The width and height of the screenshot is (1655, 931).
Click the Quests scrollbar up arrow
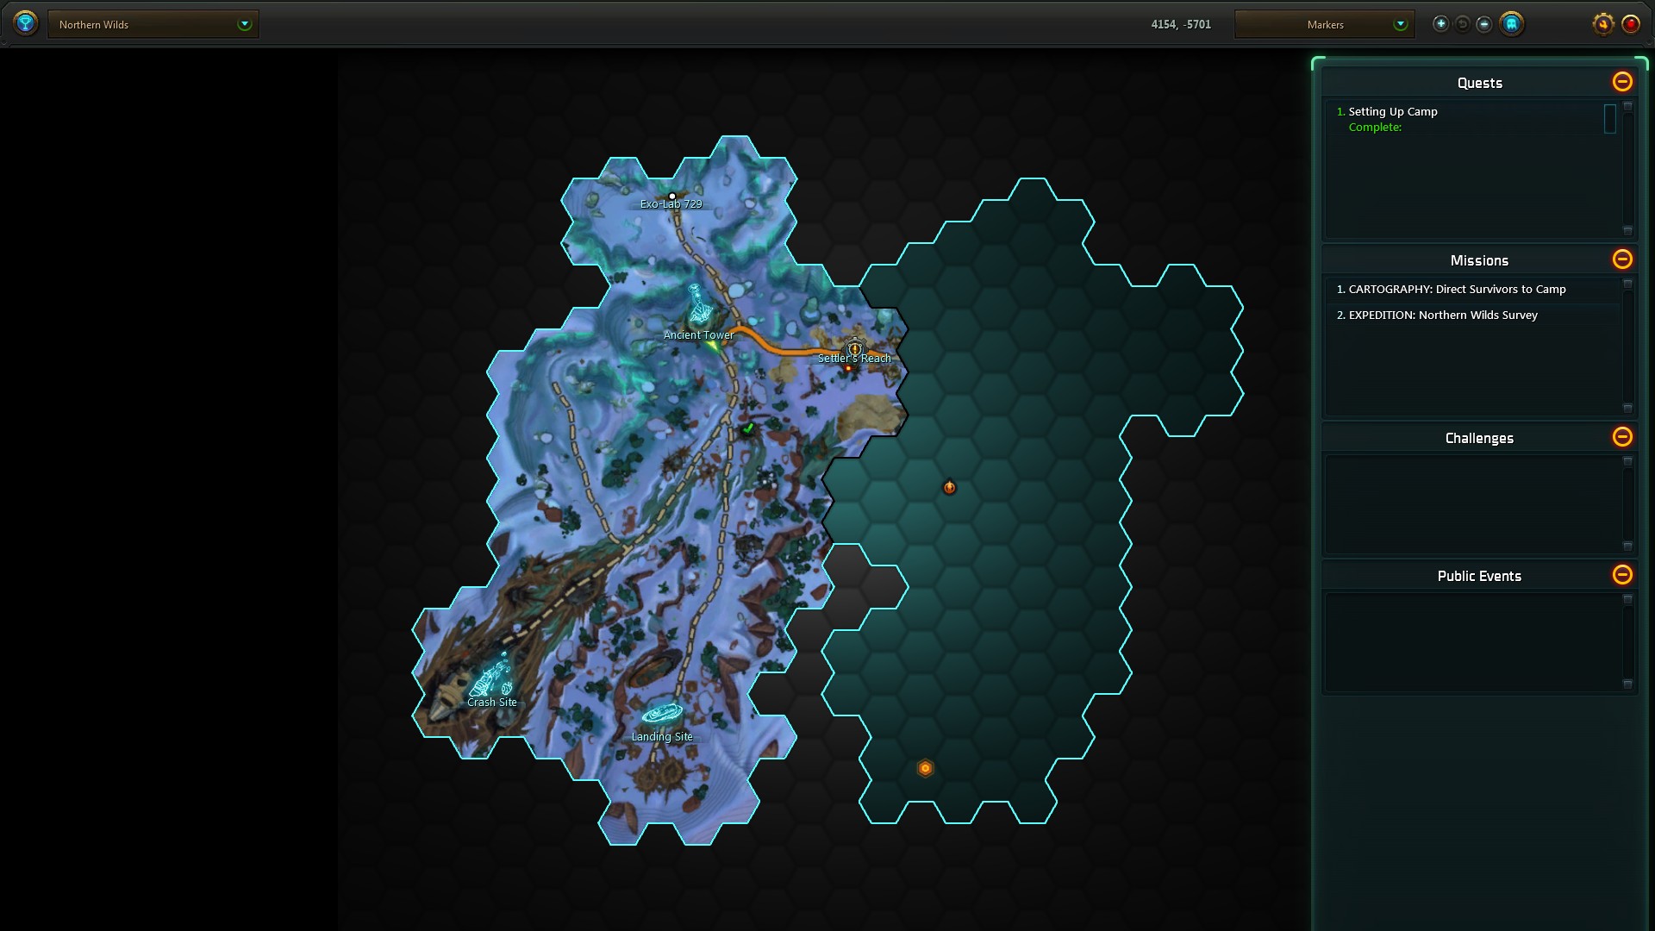tap(1627, 107)
